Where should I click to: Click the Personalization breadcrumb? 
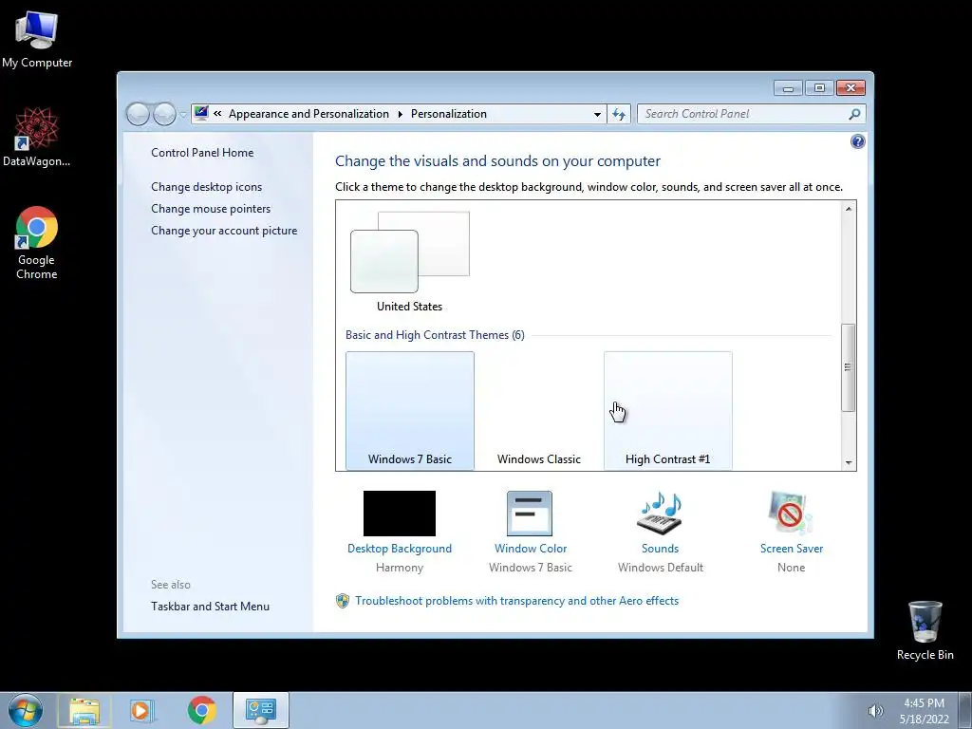click(x=449, y=114)
